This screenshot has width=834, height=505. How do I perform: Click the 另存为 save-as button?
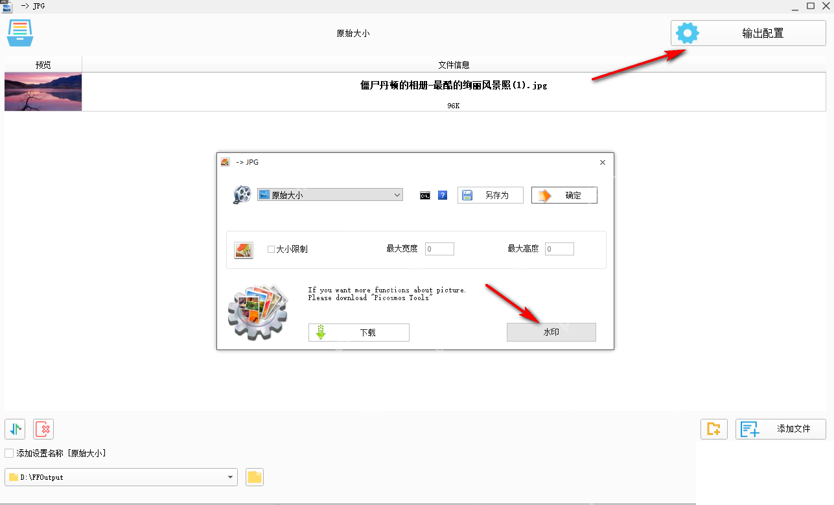491,195
